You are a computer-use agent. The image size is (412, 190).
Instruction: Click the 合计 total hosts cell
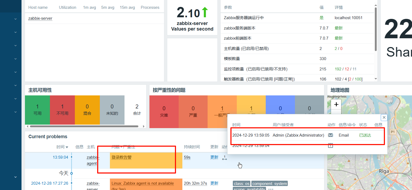point(137,110)
